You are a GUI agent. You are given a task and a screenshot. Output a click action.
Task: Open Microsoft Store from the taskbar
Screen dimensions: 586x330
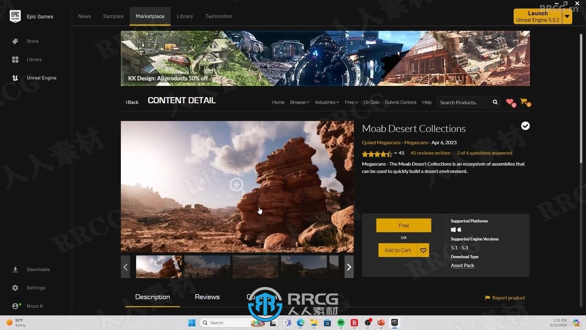click(327, 323)
